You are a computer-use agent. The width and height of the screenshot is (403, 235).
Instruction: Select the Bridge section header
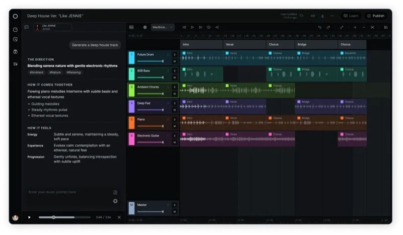point(316,44)
